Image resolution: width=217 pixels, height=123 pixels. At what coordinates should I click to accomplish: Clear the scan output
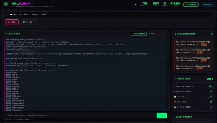coord(28,22)
